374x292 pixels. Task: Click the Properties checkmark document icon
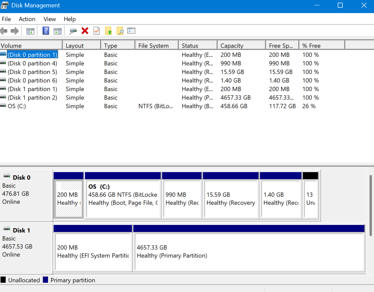[96, 31]
